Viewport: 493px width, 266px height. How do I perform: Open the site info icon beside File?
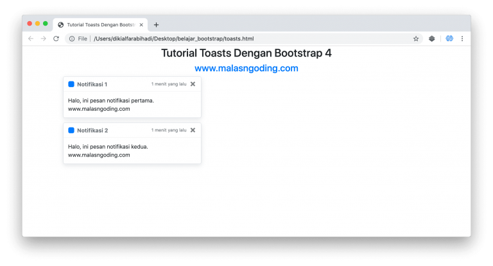(x=72, y=38)
